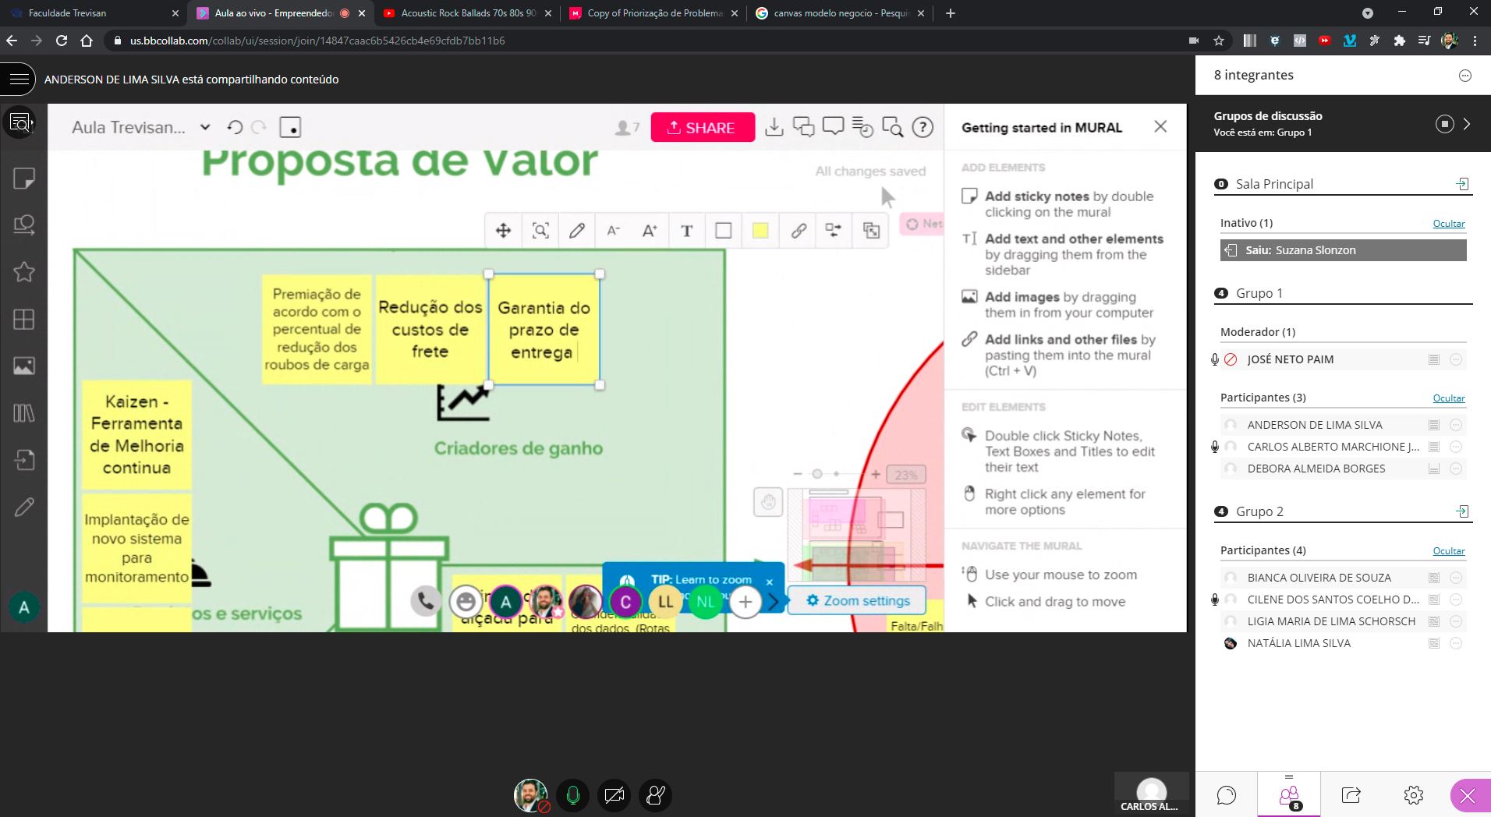Click the browser address bar URL

coord(317,41)
